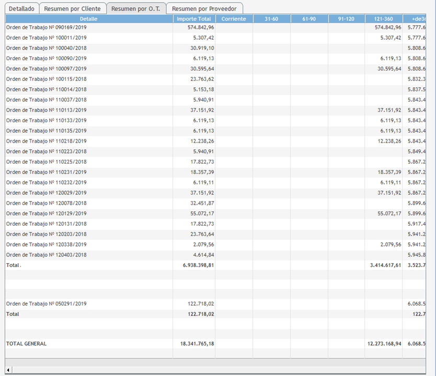Screen dimensions: 436x376
Task: Select the 91-120 column header
Action: pyautogui.click(x=346, y=19)
